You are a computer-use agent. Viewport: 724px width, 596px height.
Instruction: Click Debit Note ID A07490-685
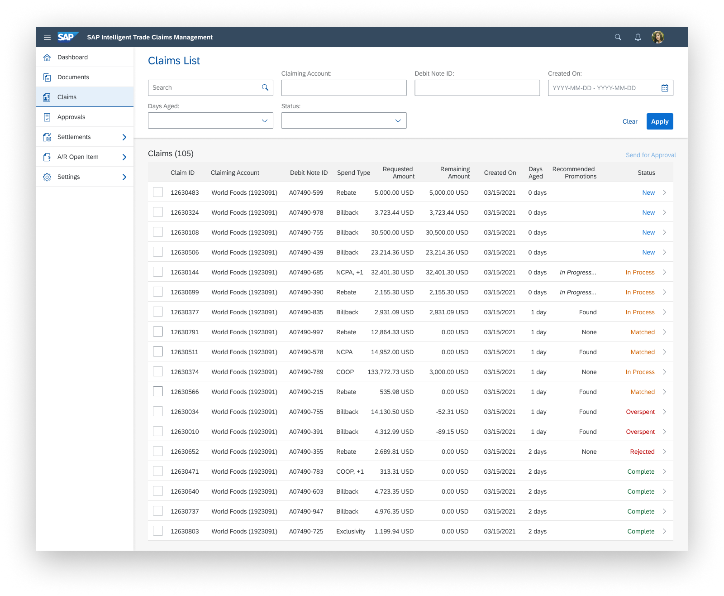(x=306, y=272)
